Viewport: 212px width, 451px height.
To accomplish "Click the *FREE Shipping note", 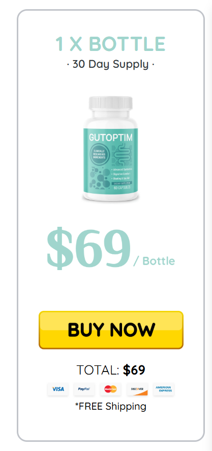I will (x=111, y=406).
